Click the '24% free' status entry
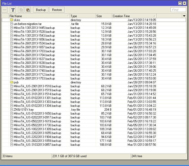This screenshot has width=189, height=166. tap(137, 156)
